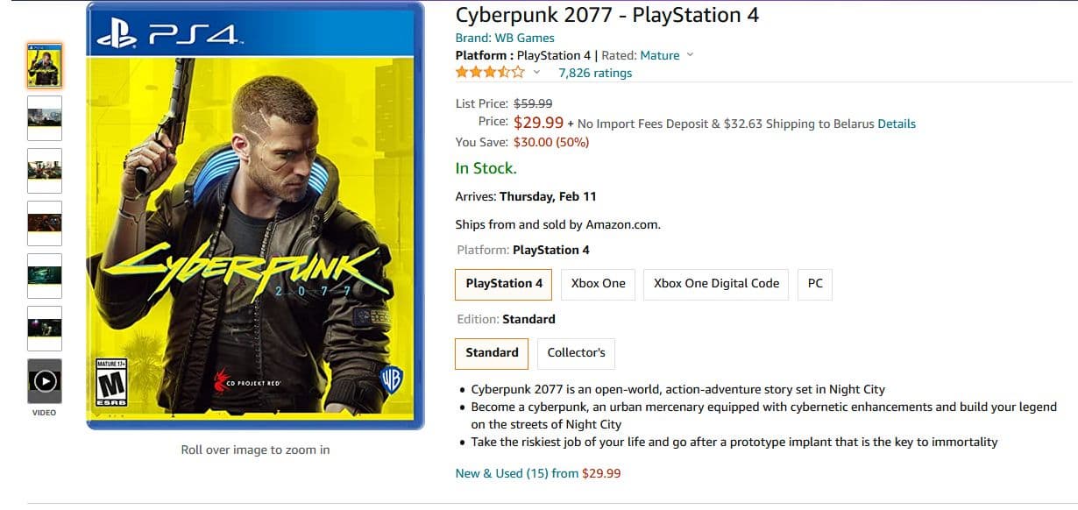The image size is (1078, 510).
Task: Pick the Collector's edition
Action: (x=576, y=353)
